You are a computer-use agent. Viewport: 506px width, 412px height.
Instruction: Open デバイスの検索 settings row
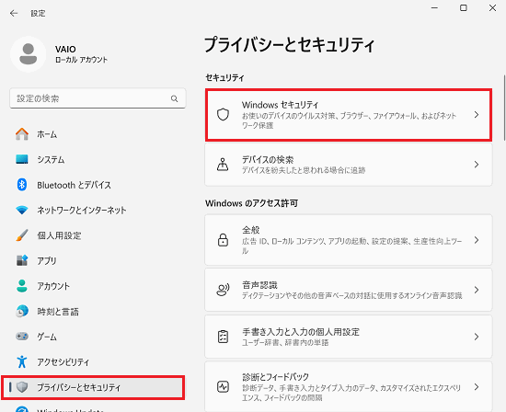349,165
